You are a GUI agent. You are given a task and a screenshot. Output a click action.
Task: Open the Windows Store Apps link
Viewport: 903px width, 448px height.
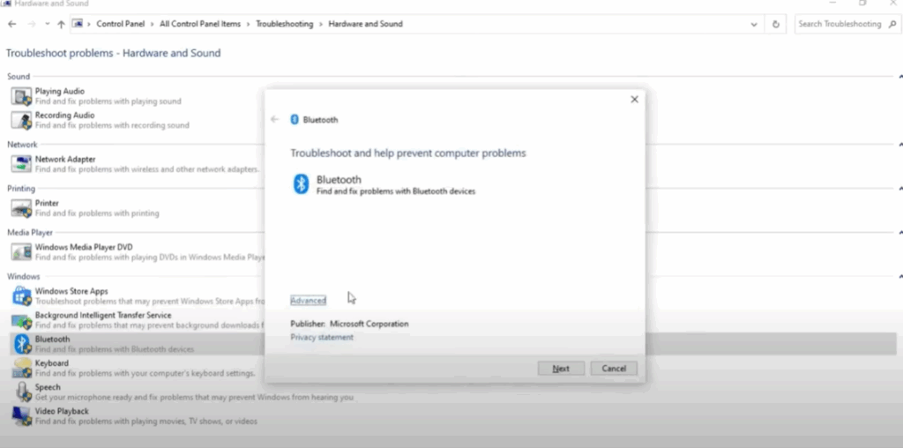71,291
